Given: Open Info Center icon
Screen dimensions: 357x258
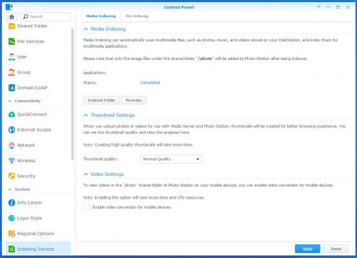Looking at the screenshot, I should click(x=11, y=203).
